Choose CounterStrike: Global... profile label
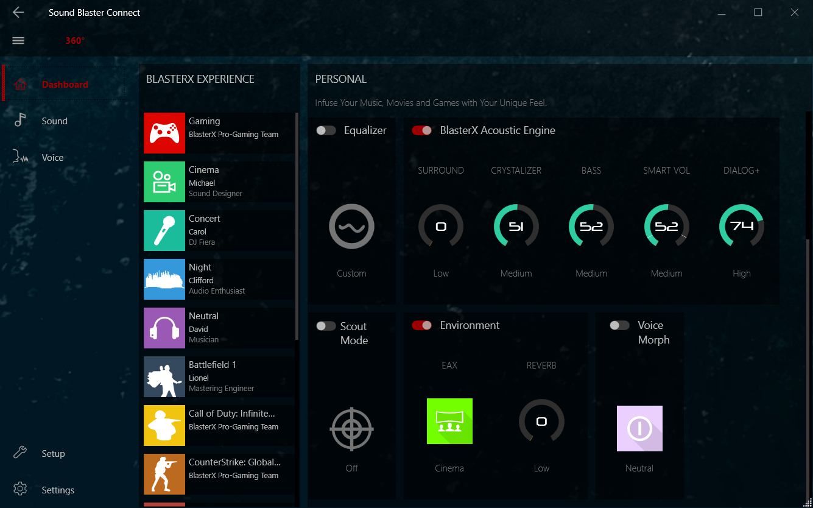This screenshot has width=813, height=508. [235, 462]
